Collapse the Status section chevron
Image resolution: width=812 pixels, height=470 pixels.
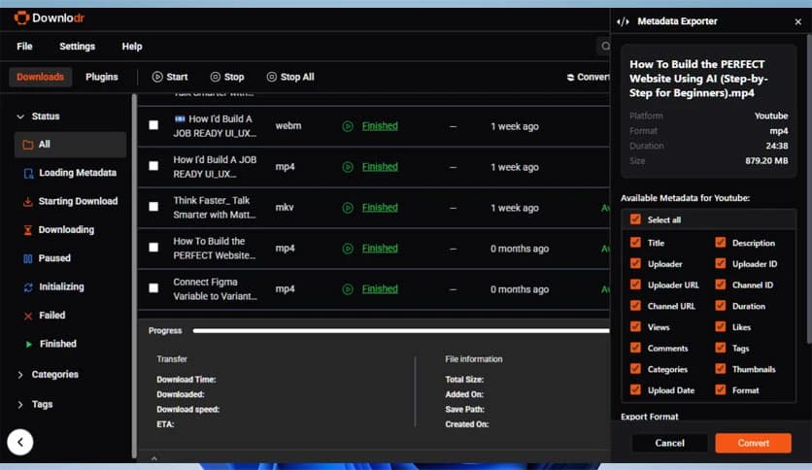20,117
